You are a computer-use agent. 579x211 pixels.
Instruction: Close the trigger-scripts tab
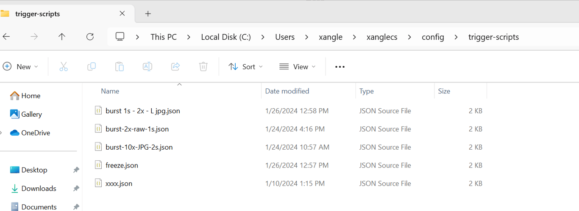122,14
